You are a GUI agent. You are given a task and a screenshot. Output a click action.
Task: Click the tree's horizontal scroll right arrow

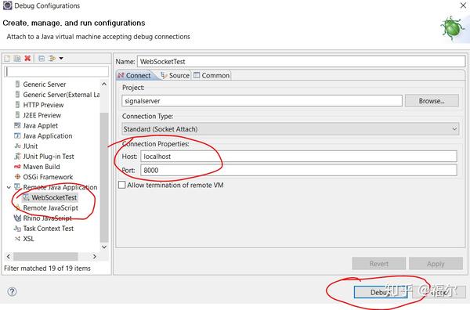pyautogui.click(x=95, y=257)
